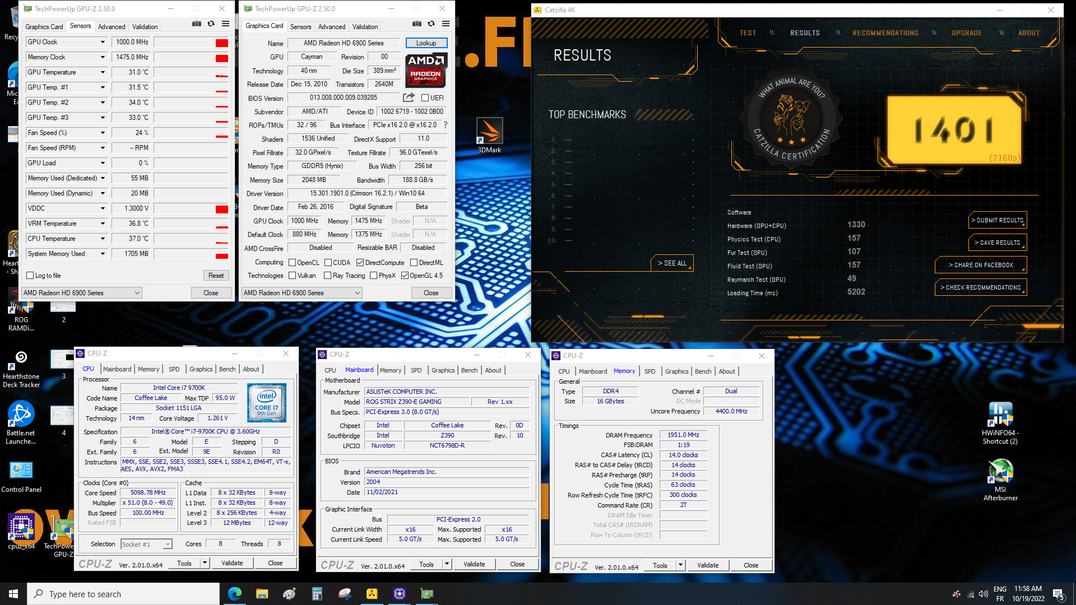Click the Lookup button in GPU-Z
Viewport: 1076px width, 605px height.
426,43
